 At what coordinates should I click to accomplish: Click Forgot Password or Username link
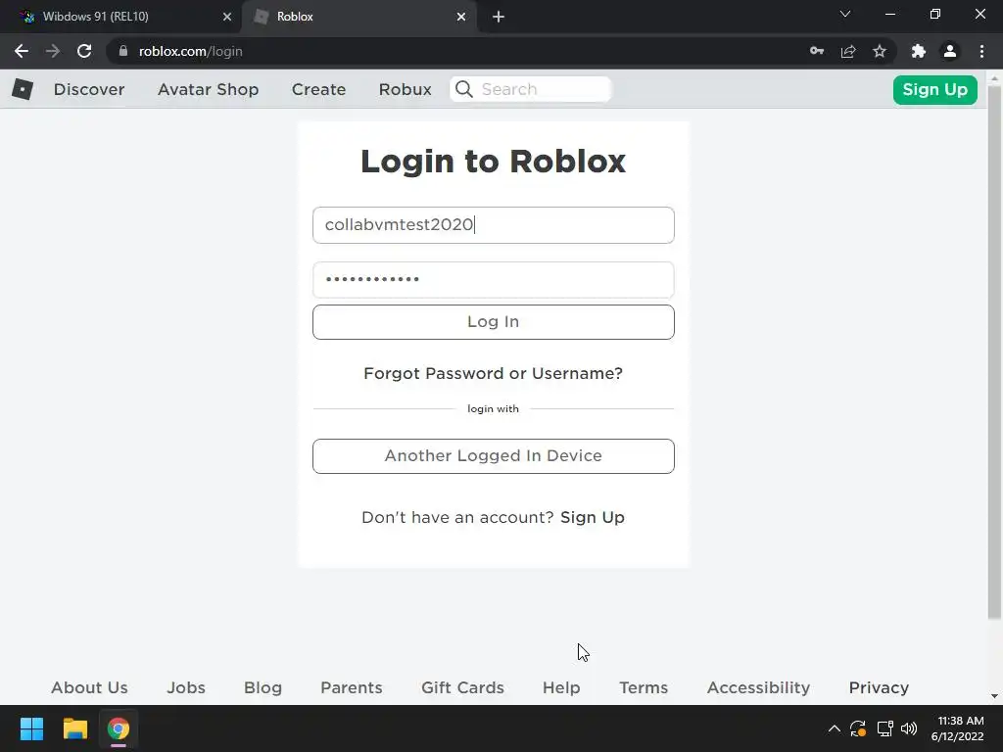pyautogui.click(x=494, y=373)
